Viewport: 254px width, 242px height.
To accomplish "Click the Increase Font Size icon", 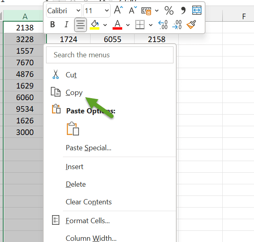I will tap(119, 10).
